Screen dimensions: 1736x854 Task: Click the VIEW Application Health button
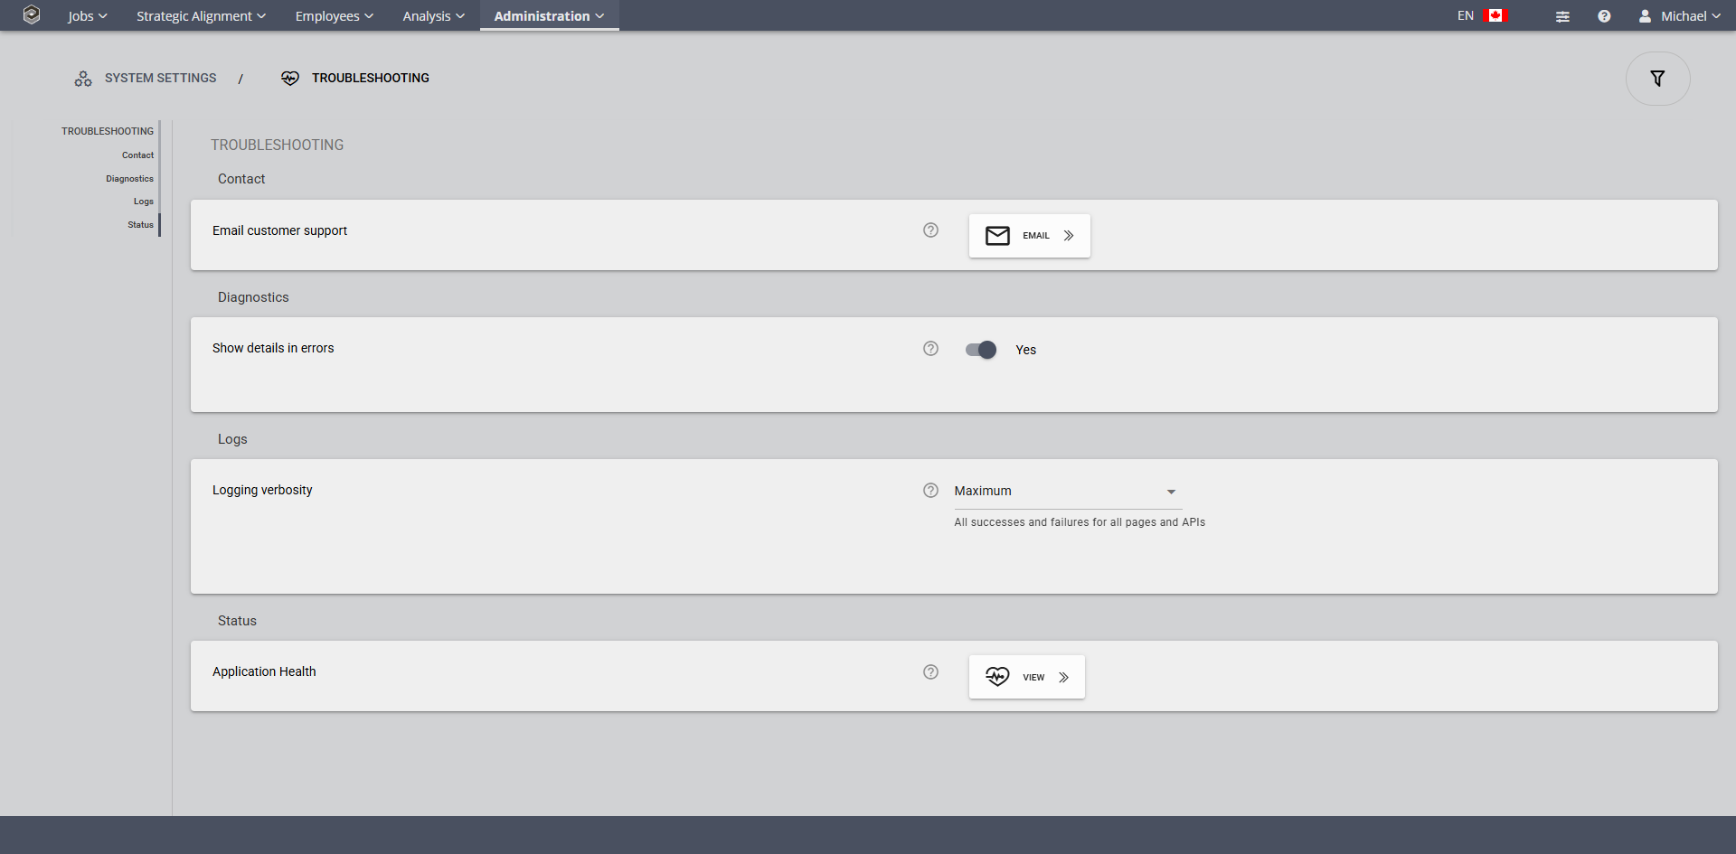[1026, 676]
